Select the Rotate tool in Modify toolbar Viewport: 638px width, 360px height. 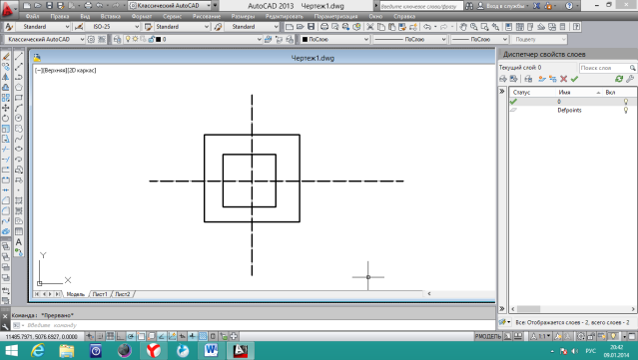click(6, 119)
